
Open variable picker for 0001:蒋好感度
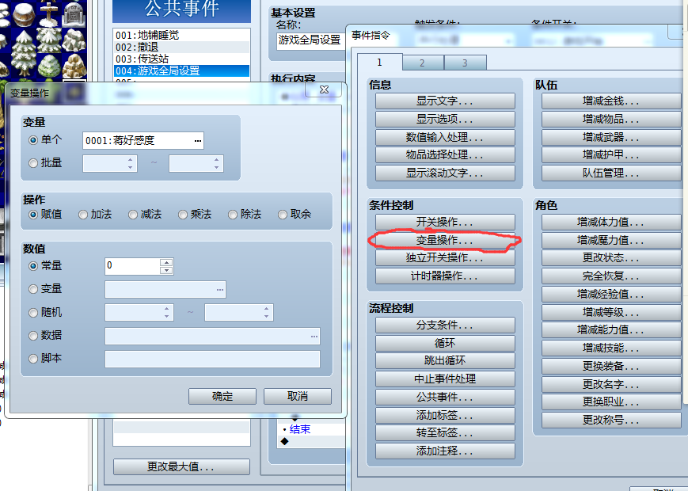pos(197,140)
